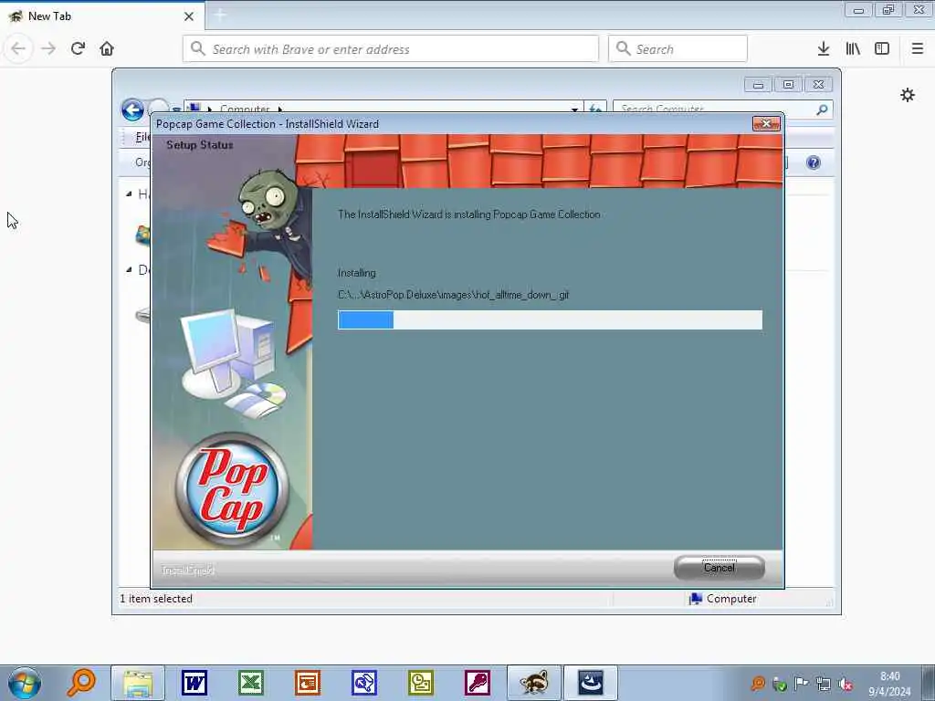Cancel the Popcap Game Collection installation
This screenshot has width=935, height=701.
pyautogui.click(x=720, y=568)
